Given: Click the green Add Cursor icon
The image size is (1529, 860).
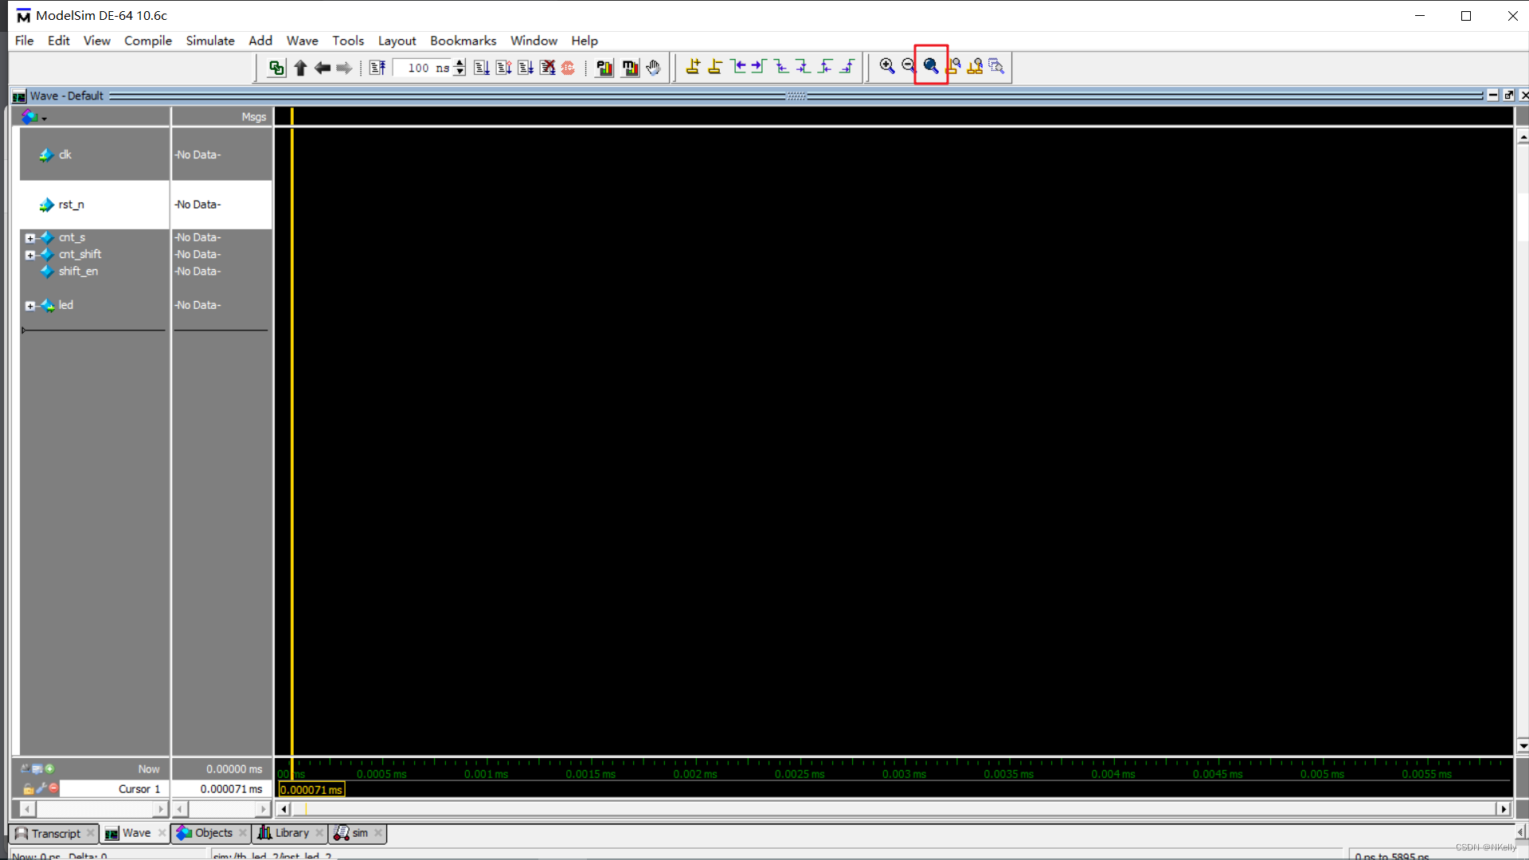Looking at the screenshot, I should pyautogui.click(x=50, y=768).
